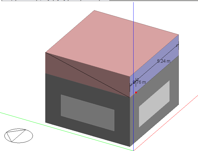
Task: Click the red snap point marker
Action: point(136,92)
